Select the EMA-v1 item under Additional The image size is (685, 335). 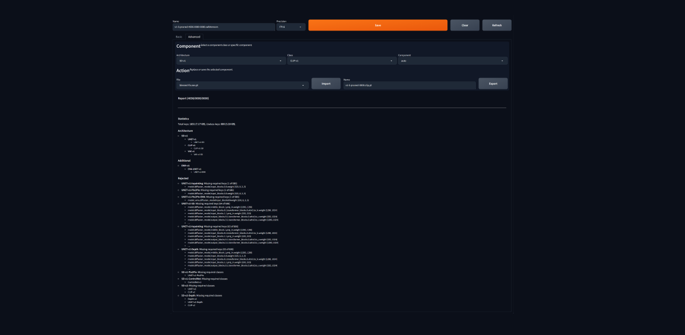pyautogui.click(x=185, y=165)
